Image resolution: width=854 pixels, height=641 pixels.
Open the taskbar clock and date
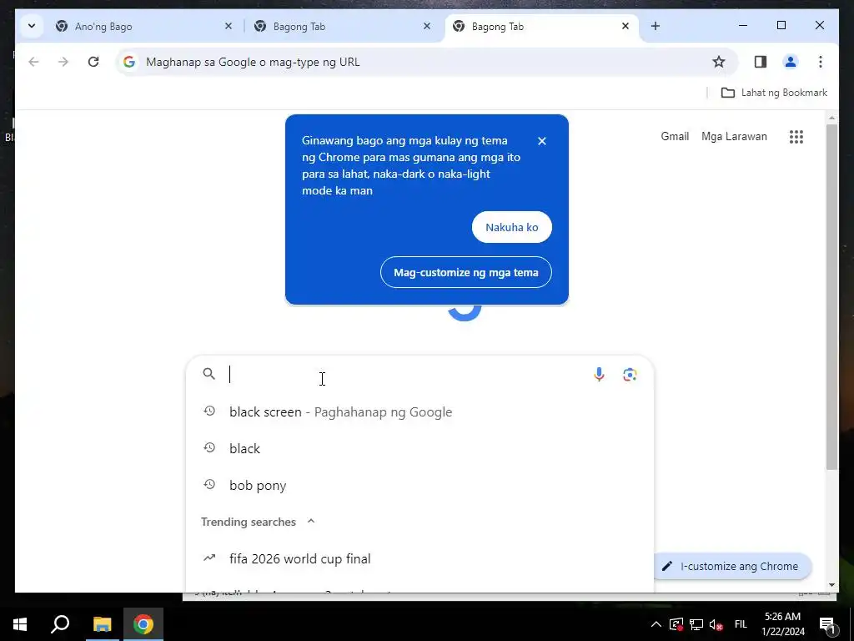(782, 624)
